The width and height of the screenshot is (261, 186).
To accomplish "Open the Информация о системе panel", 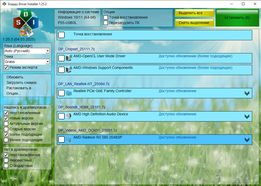I will (78, 18).
